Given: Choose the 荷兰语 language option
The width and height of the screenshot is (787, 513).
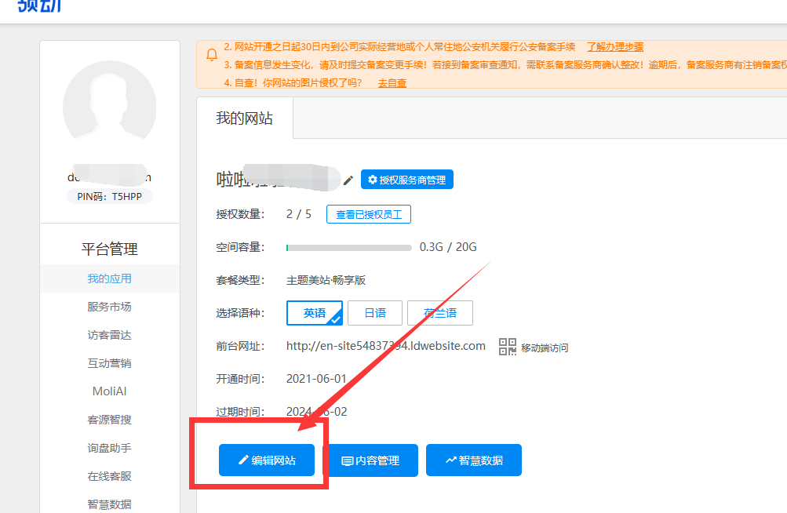Looking at the screenshot, I should pos(439,313).
